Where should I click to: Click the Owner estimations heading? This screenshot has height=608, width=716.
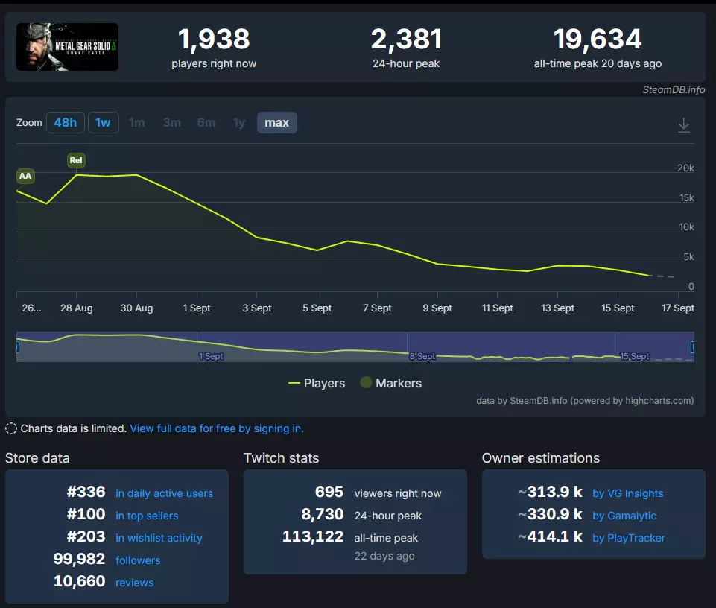coord(541,458)
